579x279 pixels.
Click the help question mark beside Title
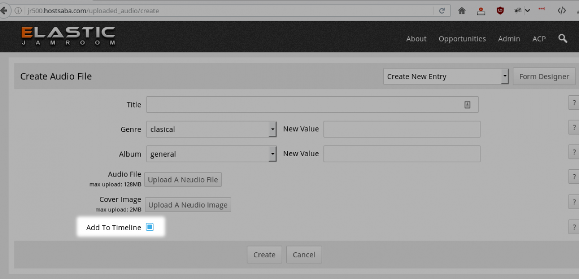(574, 103)
